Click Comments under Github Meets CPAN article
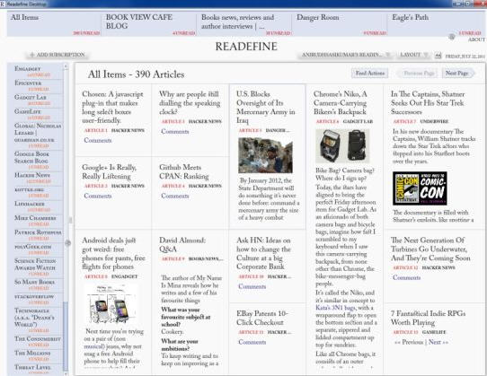487x376 pixels. pos(175,196)
